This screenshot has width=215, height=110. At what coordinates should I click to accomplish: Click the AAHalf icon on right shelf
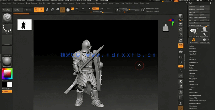(181, 40)
